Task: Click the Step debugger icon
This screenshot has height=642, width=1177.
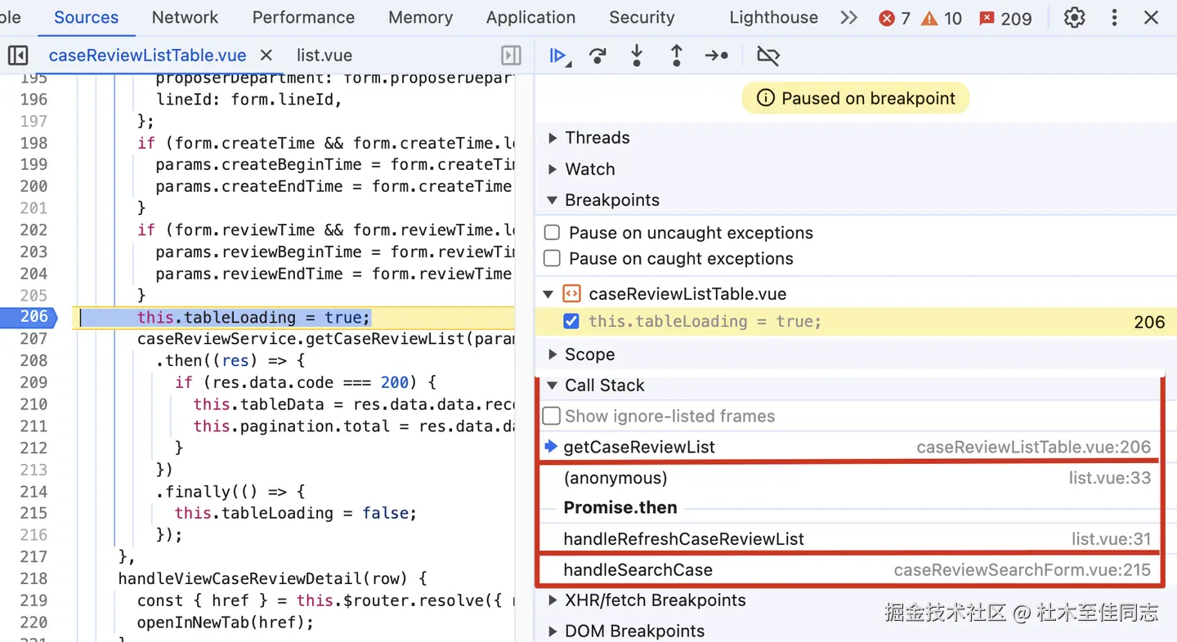Action: [x=716, y=56]
